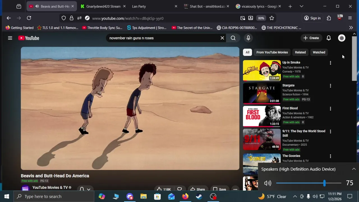The width and height of the screenshot is (359, 202).
Task: Mute speakers in the volume flyout
Action: (x=268, y=183)
